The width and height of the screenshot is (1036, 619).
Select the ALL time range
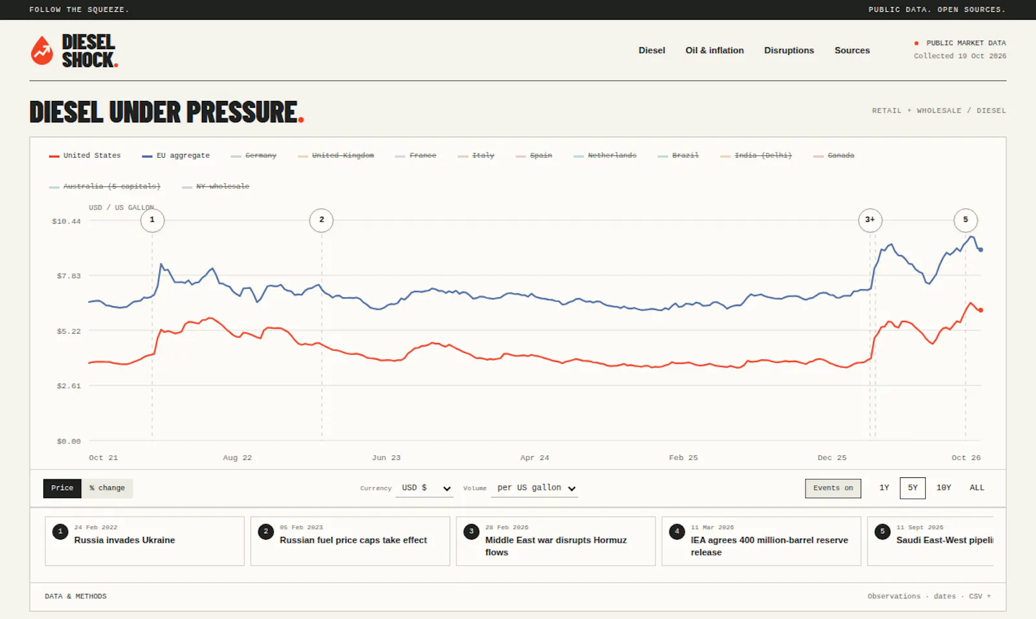point(976,488)
